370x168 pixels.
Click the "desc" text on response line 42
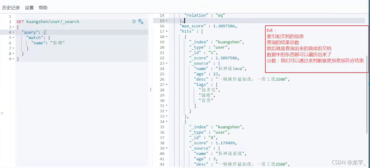click(242, 164)
